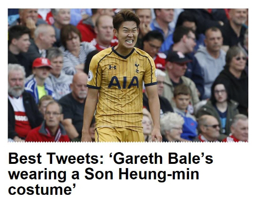Click the Tottenham crest on the jersey
This screenshot has width=254, height=200.
click(x=137, y=67)
